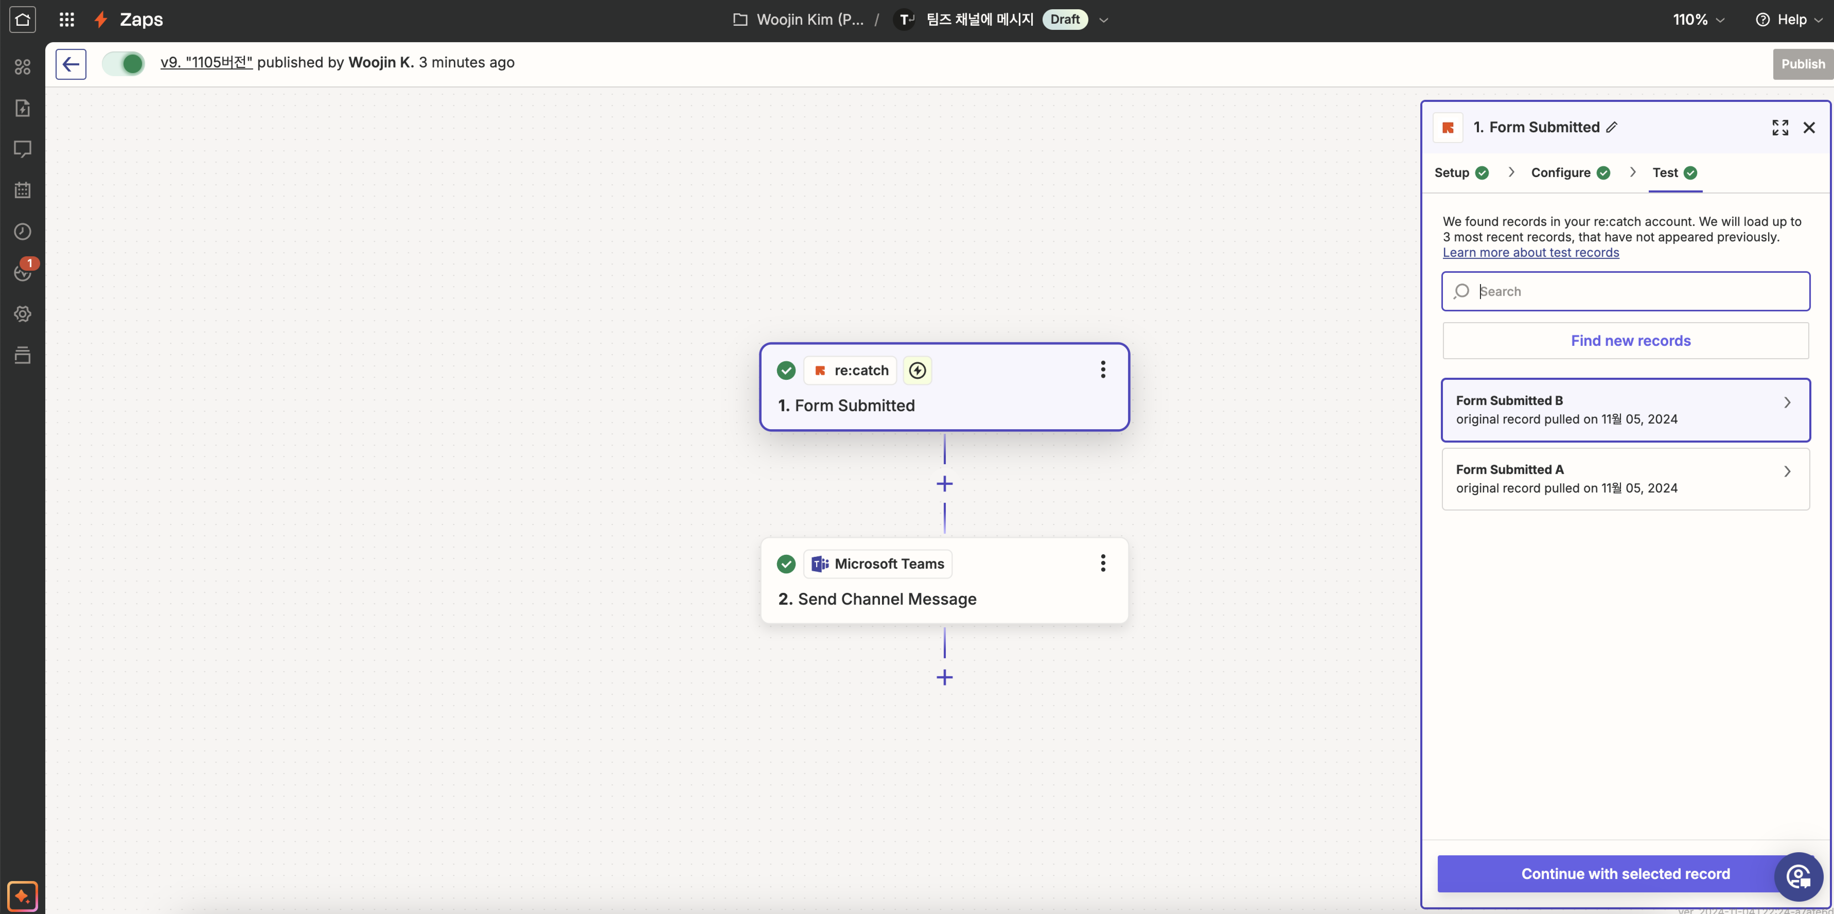Image resolution: width=1834 pixels, height=914 pixels.
Task: Open Learn more about test records link
Action: click(1531, 253)
